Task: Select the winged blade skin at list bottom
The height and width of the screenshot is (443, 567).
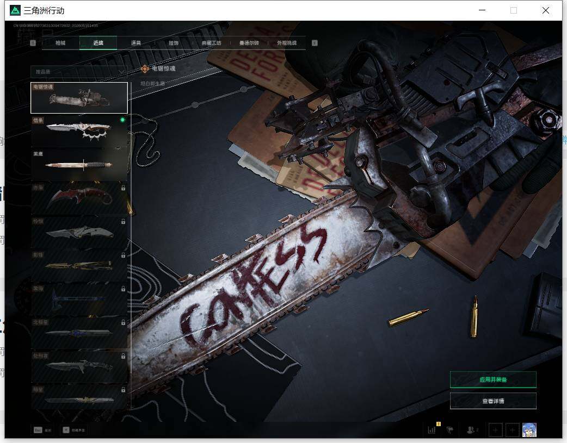Action: coord(79,397)
